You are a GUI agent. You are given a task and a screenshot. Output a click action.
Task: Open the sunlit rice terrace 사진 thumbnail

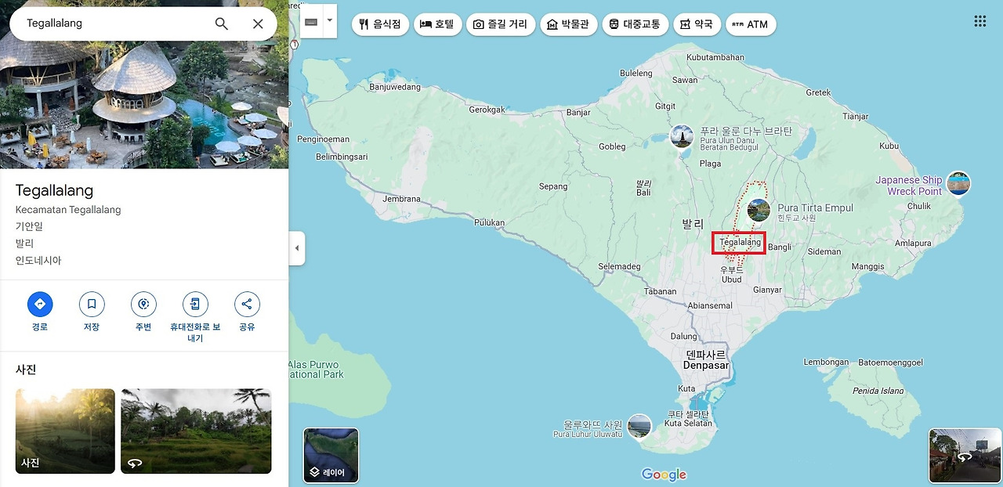(65, 431)
